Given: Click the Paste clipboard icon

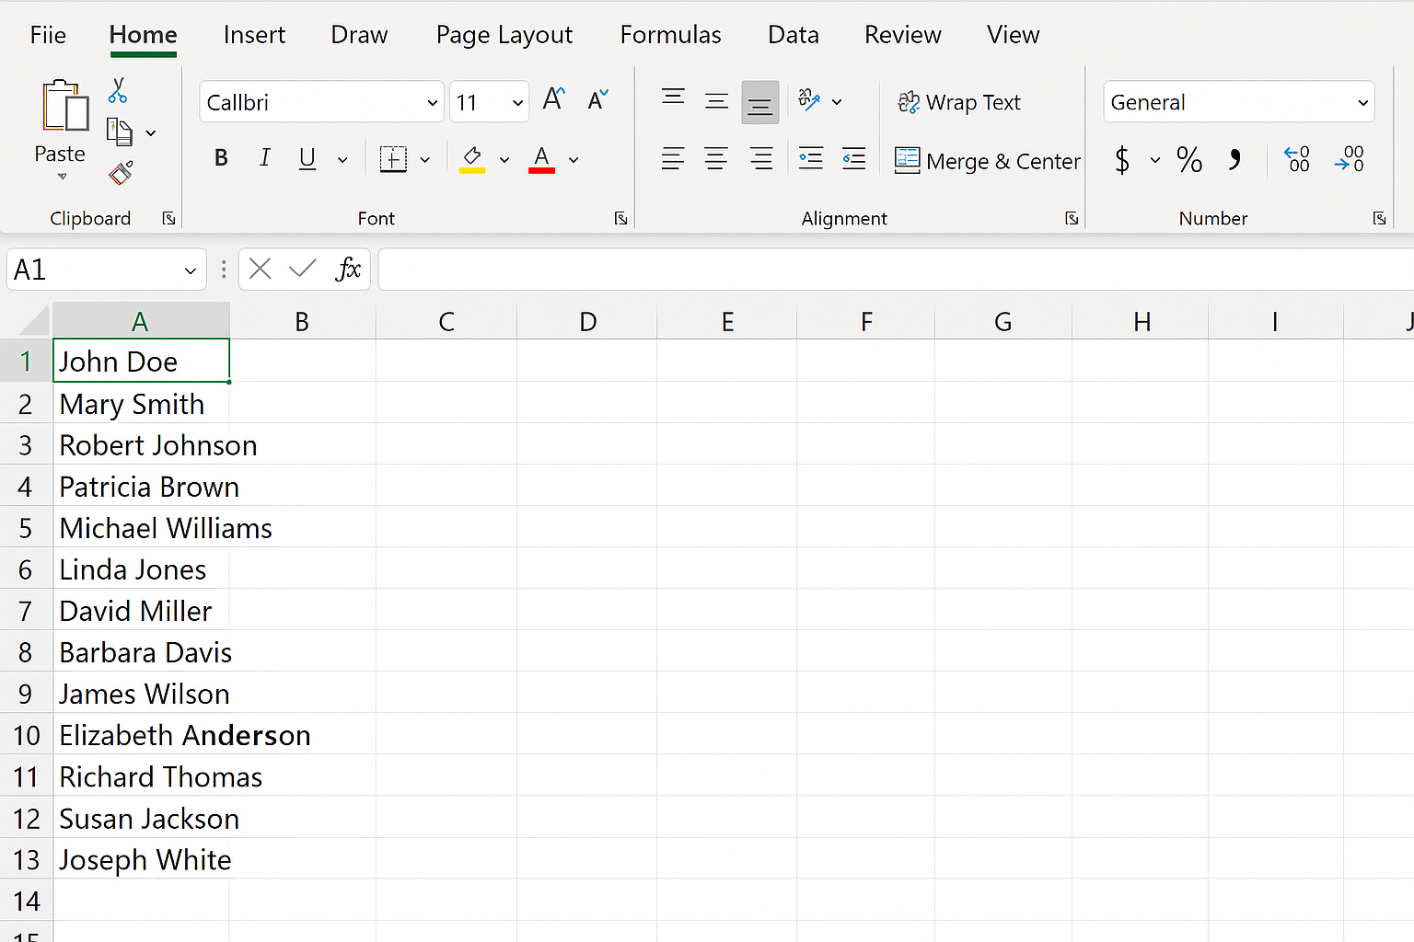Looking at the screenshot, I should tap(64, 107).
